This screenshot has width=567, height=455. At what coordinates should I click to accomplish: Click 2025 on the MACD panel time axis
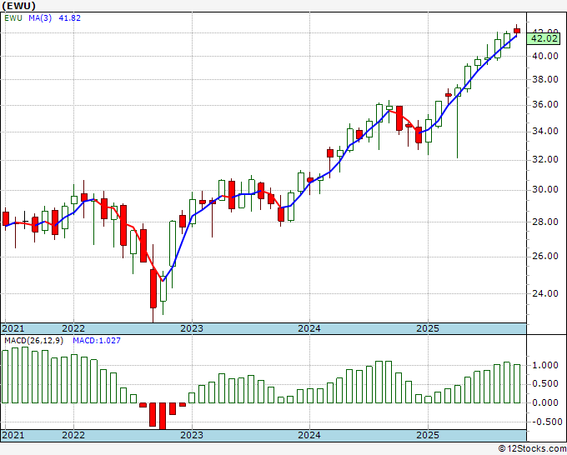pyautogui.click(x=428, y=435)
